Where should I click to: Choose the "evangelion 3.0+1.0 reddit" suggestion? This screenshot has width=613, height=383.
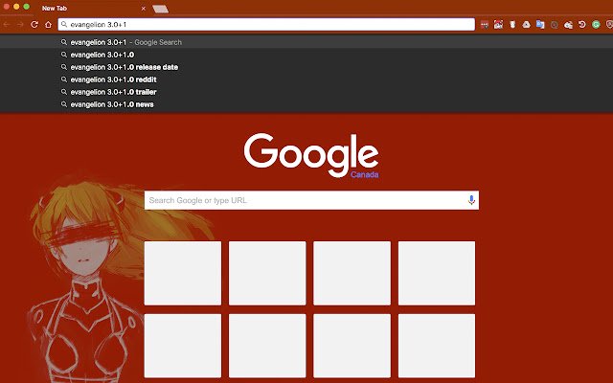click(x=306, y=79)
